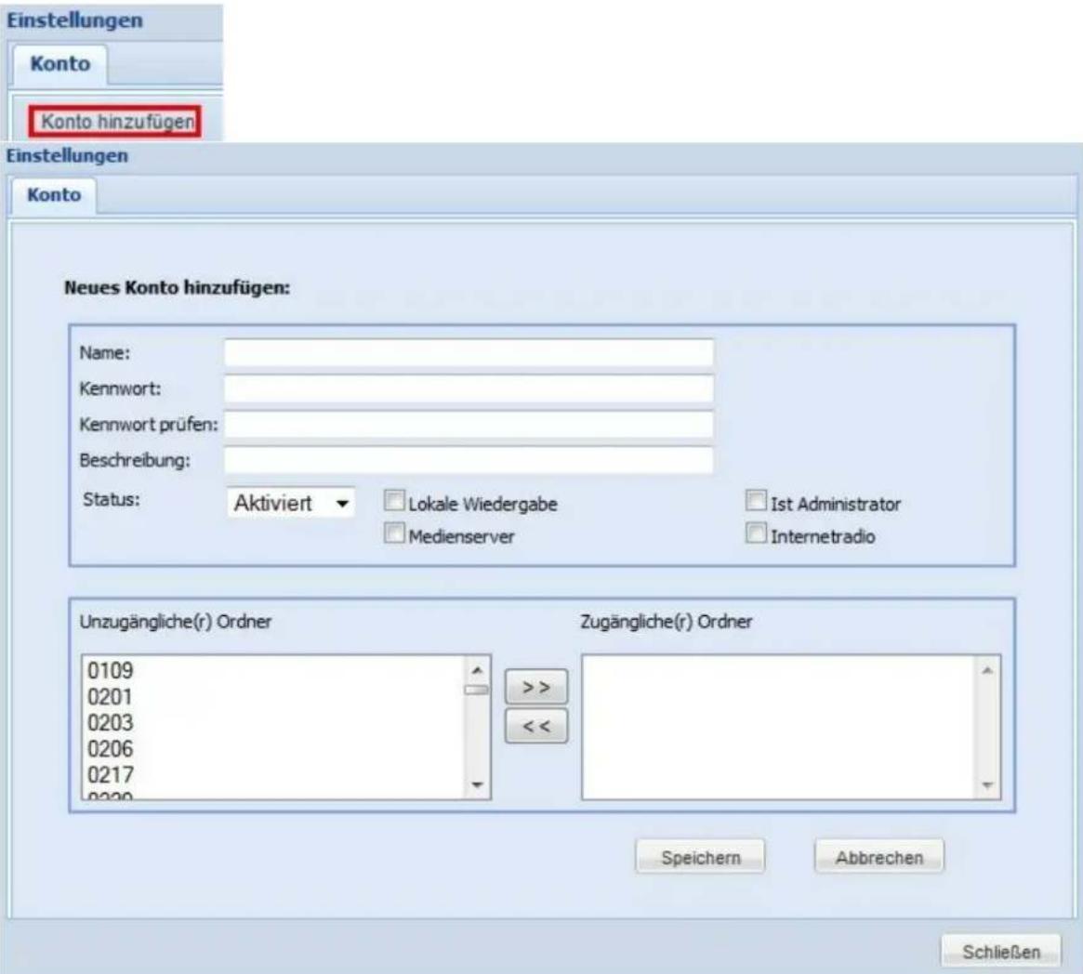This screenshot has width=1083, height=974.
Task: Click the inaccessible folders scrollbar thumb
Action: click(x=477, y=690)
